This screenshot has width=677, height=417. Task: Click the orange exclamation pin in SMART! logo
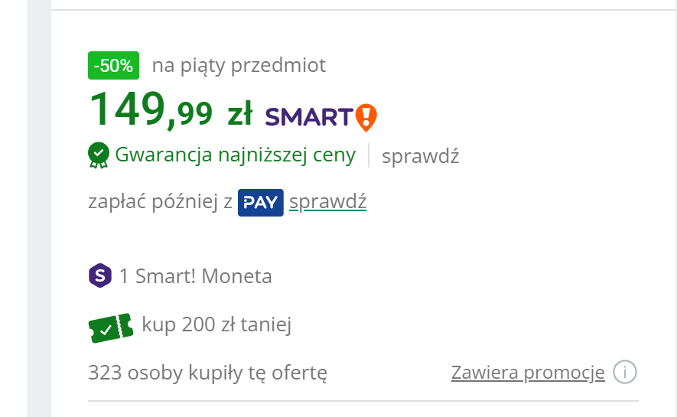367,117
